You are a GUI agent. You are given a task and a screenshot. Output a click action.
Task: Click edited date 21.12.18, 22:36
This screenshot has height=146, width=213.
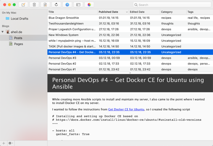click(x=140, y=35)
